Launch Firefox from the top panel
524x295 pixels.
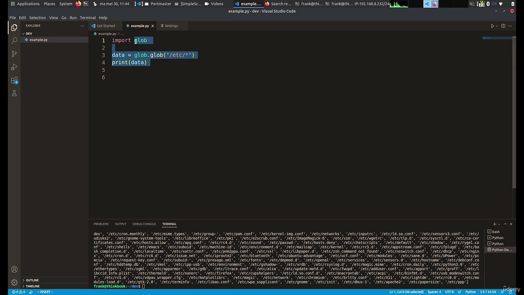pos(78,4)
